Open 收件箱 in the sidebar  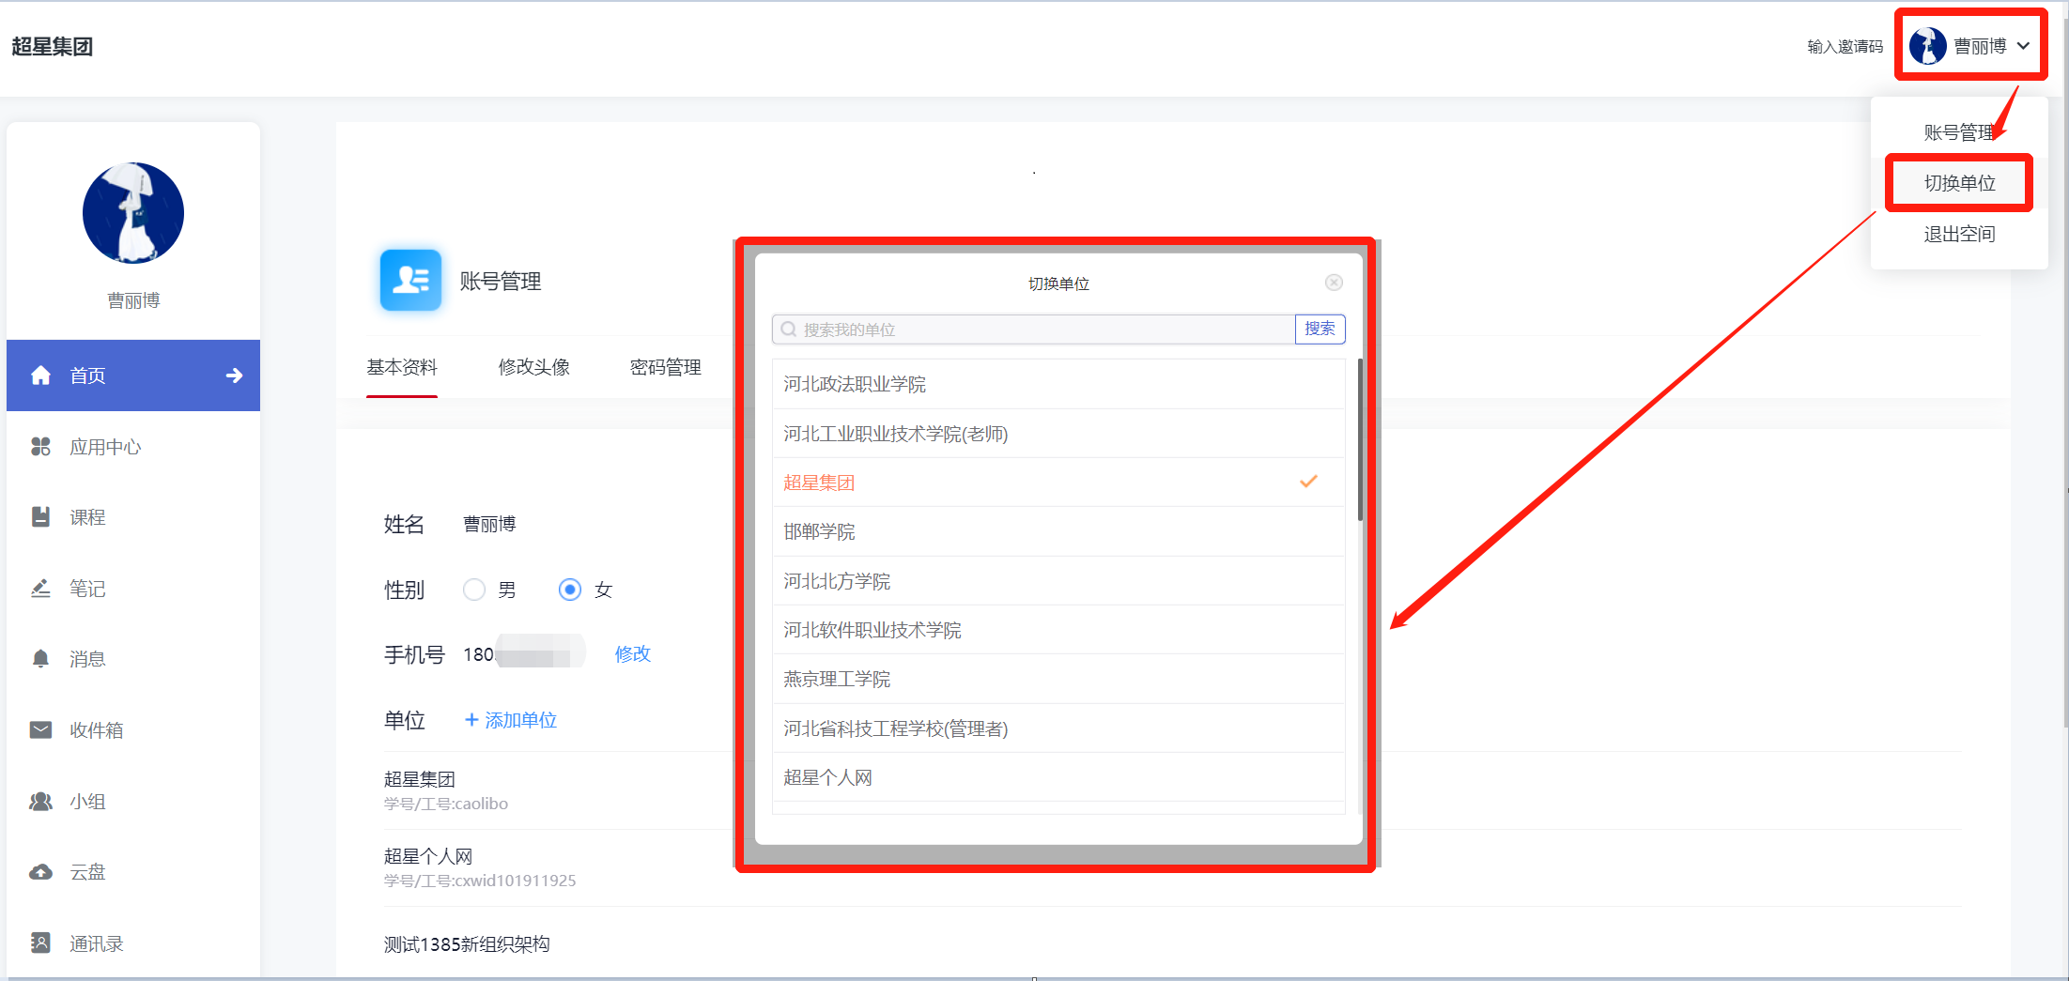point(133,730)
